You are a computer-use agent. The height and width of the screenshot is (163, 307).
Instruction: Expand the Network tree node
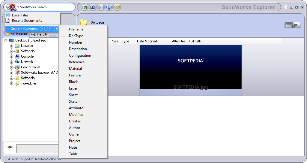(12, 62)
